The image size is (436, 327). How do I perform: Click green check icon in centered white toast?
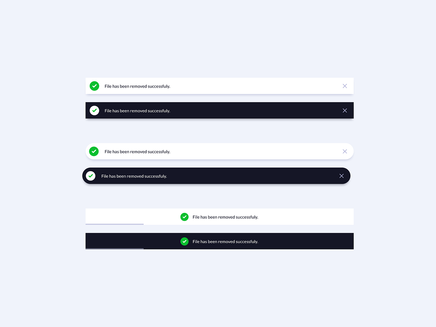[x=185, y=217]
